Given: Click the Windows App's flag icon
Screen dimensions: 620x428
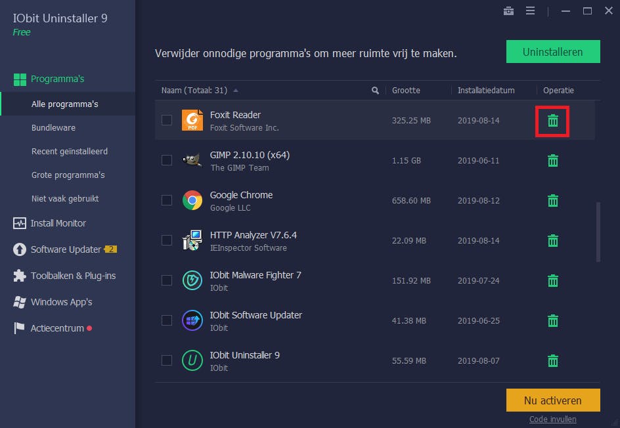Looking at the screenshot, I should pos(20,302).
